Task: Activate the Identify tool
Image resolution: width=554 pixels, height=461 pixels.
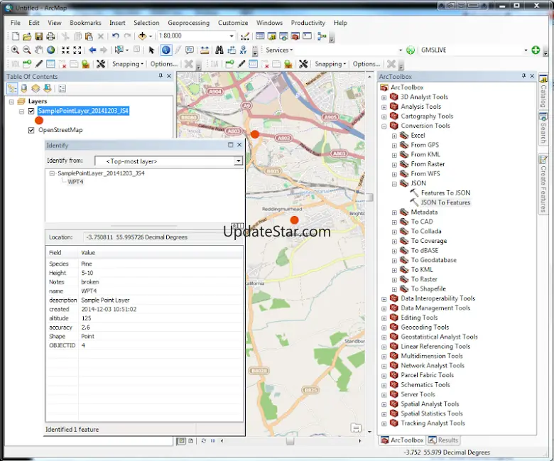Action: tap(165, 50)
